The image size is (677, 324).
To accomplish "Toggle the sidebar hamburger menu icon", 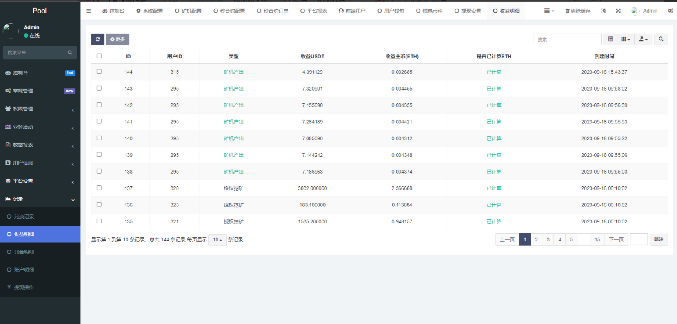I will [x=89, y=11].
